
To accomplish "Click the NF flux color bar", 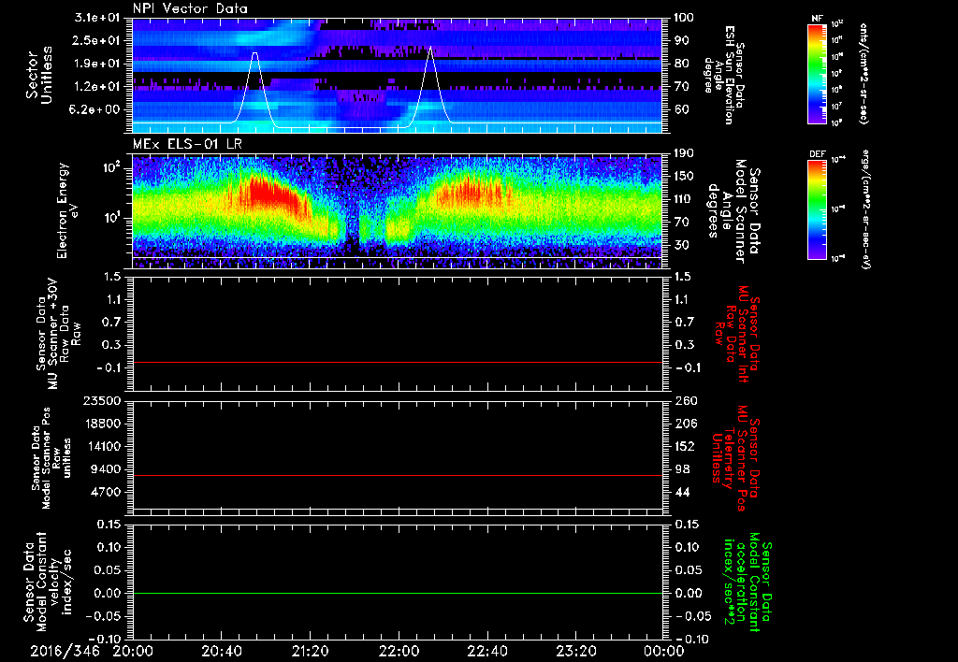I will [818, 74].
